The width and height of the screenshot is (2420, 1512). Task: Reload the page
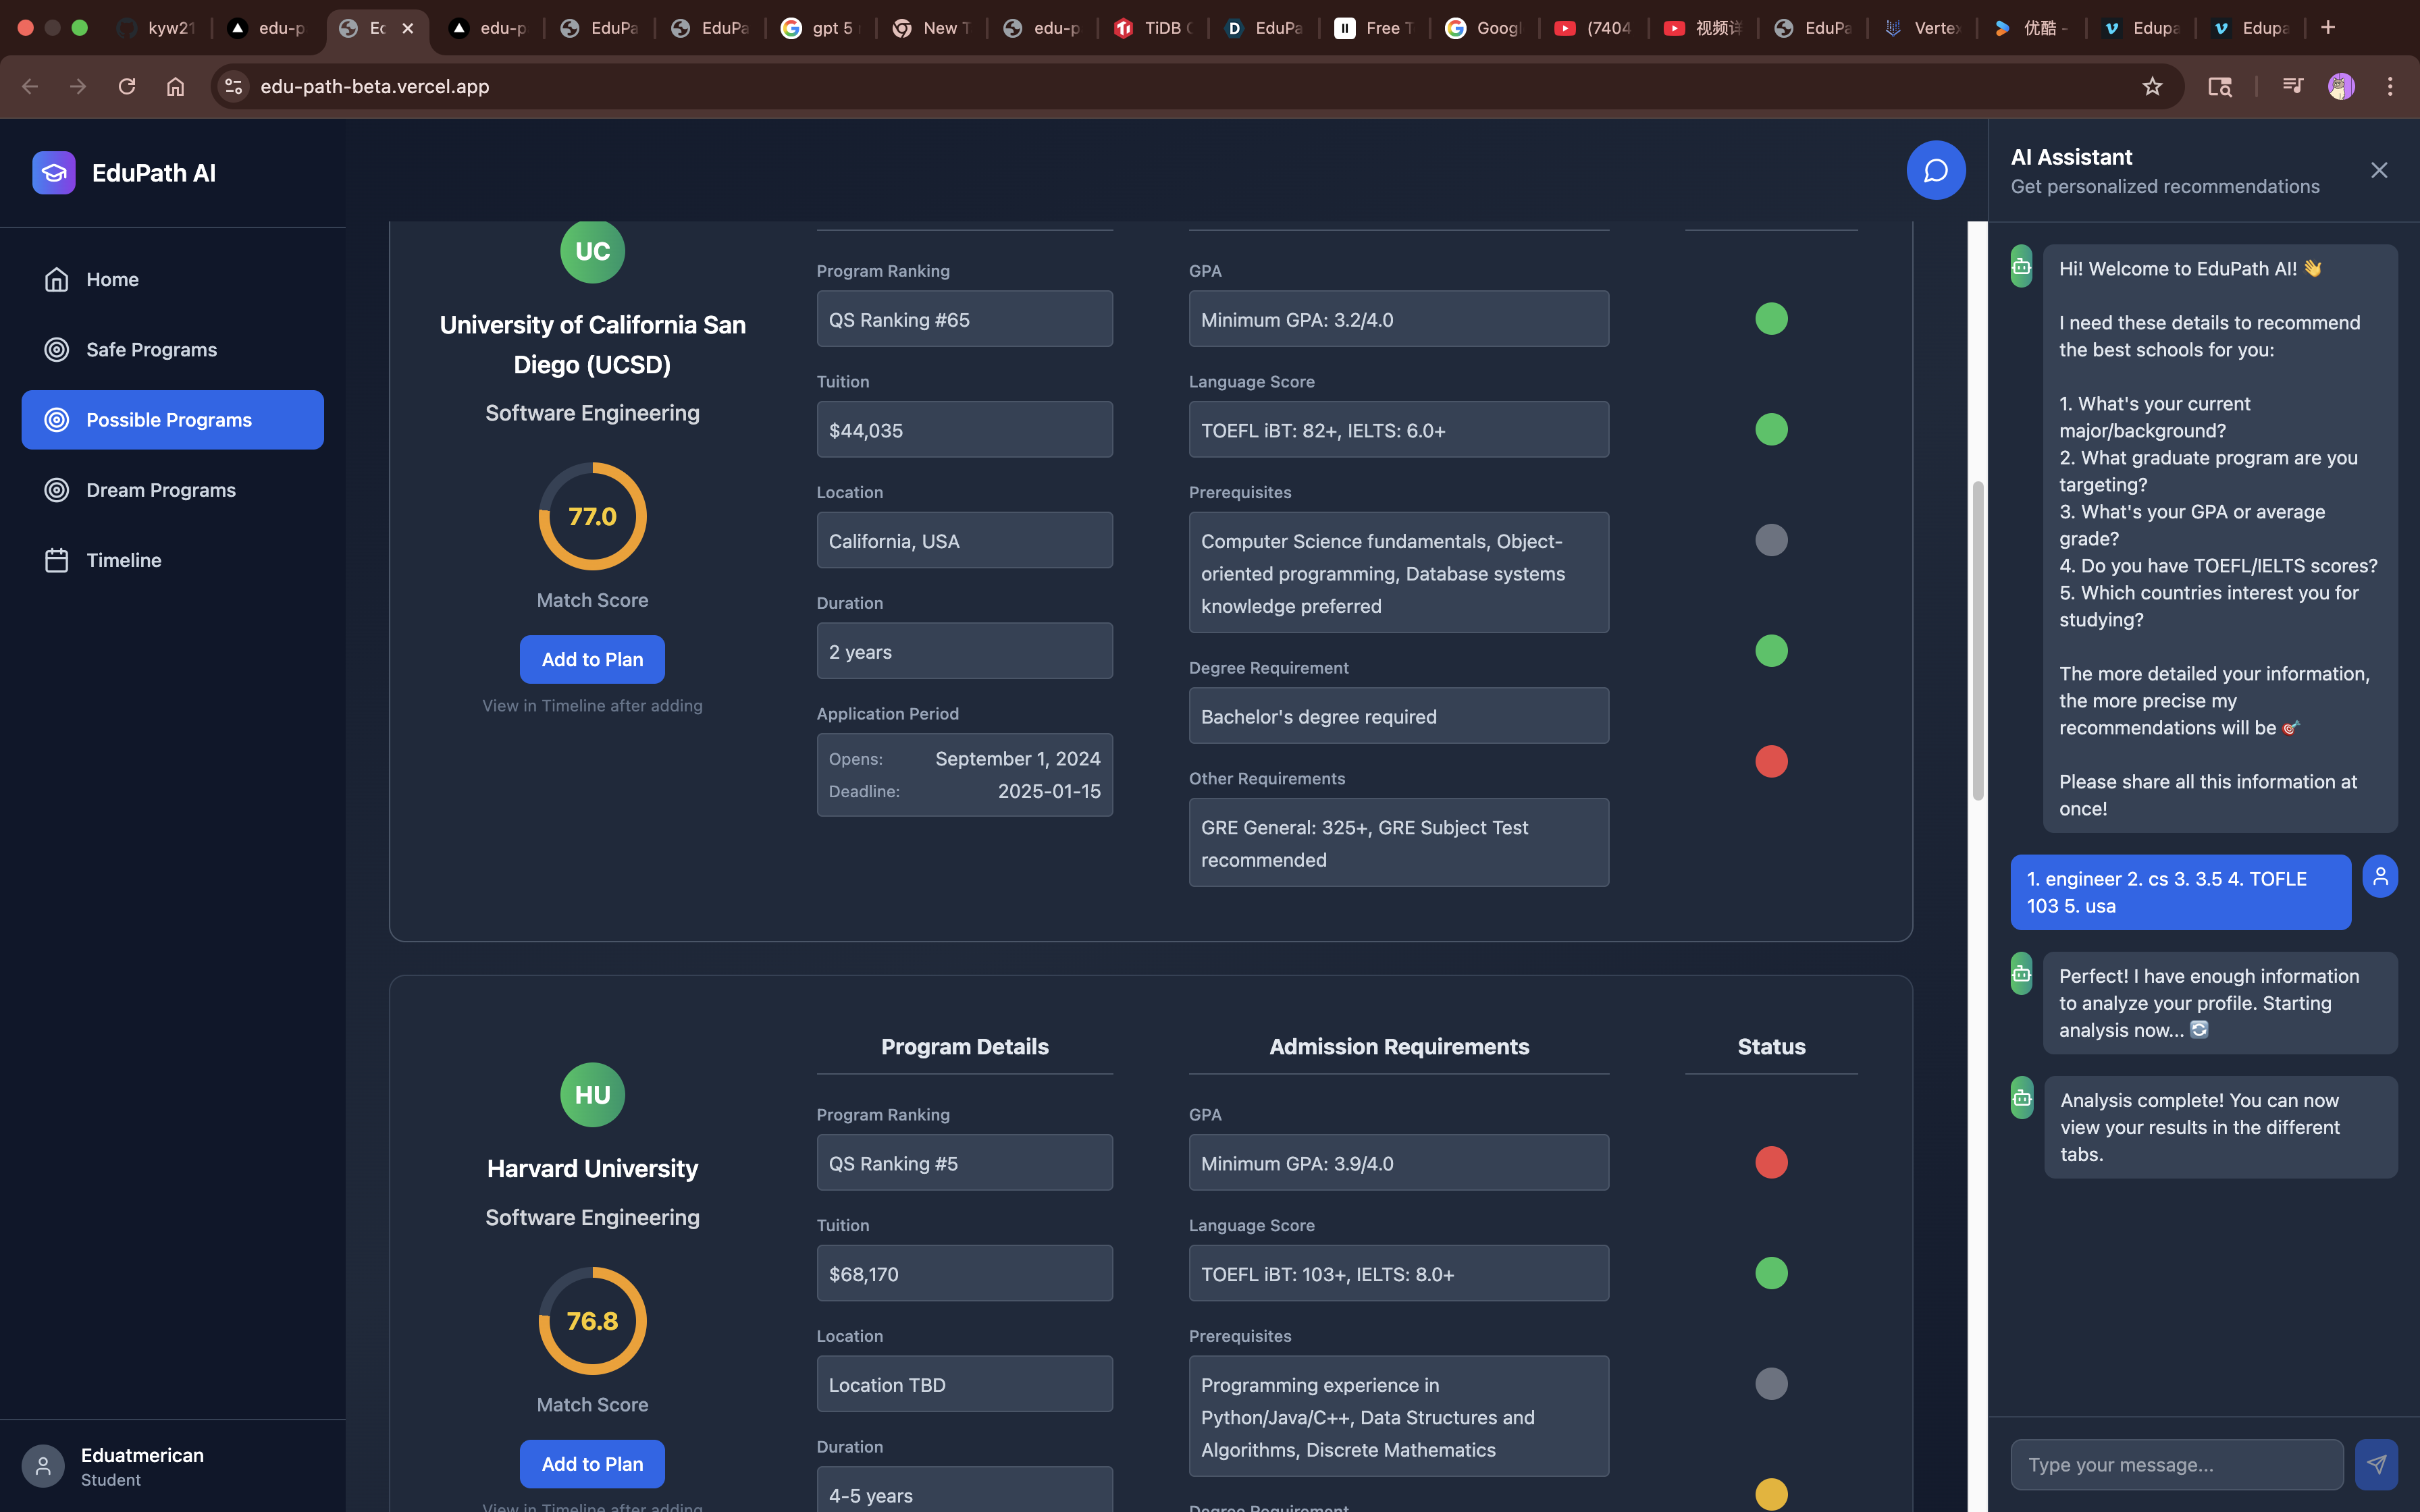[127, 87]
